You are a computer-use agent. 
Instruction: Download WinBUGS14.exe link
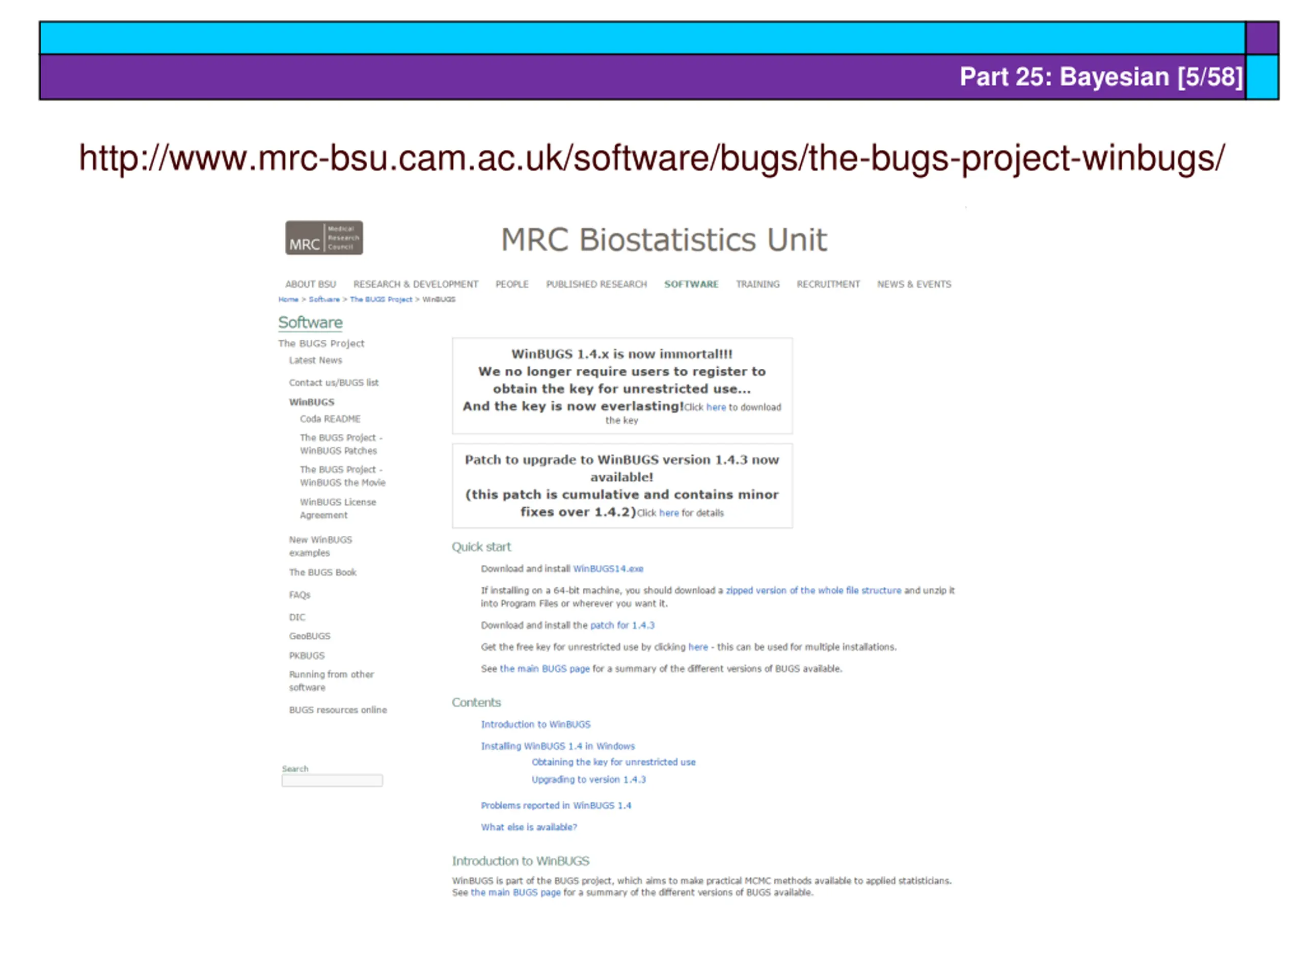pos(607,568)
